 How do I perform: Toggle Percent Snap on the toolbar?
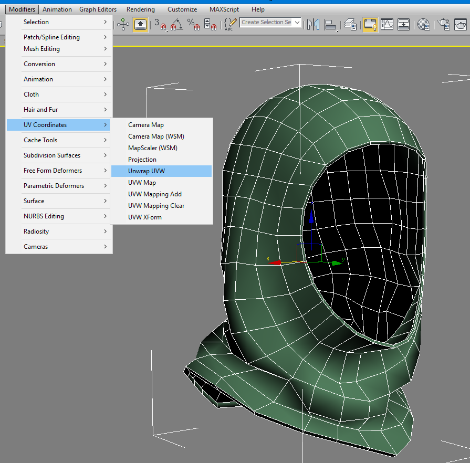pos(193,24)
